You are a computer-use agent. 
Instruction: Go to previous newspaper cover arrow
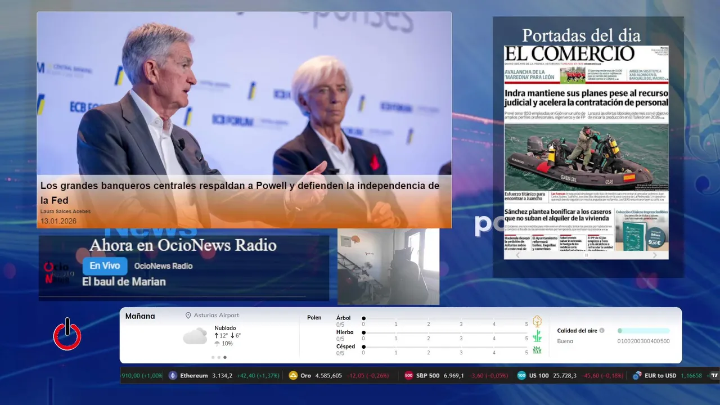(x=518, y=255)
